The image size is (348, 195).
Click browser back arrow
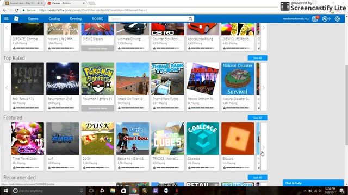tap(5, 10)
